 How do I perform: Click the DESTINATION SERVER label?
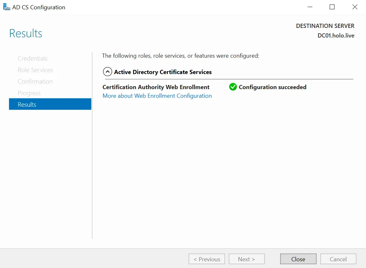325,26
